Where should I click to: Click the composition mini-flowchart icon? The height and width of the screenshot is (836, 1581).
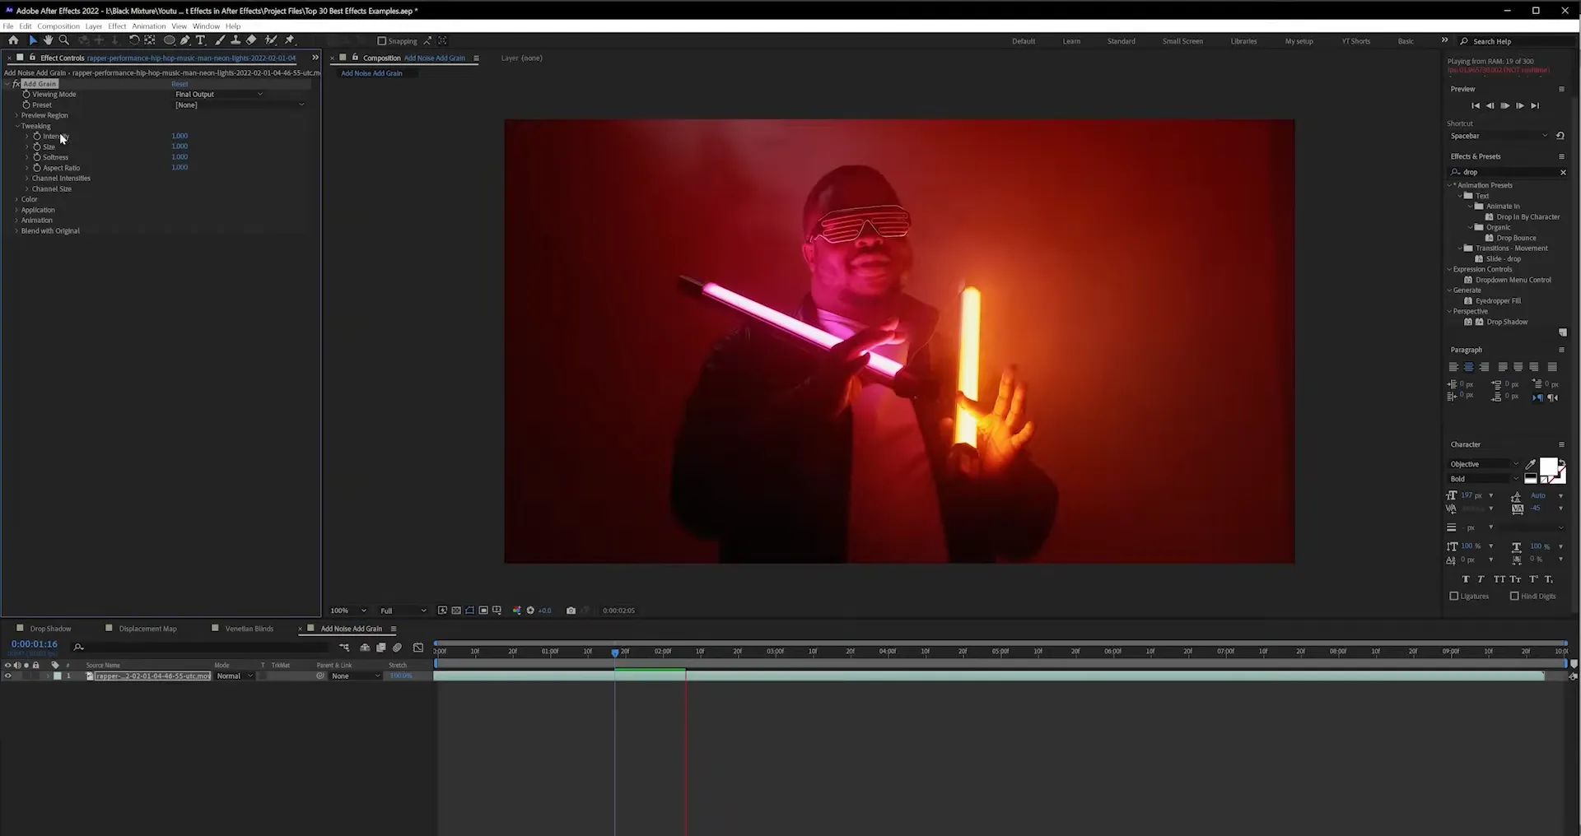coord(344,648)
